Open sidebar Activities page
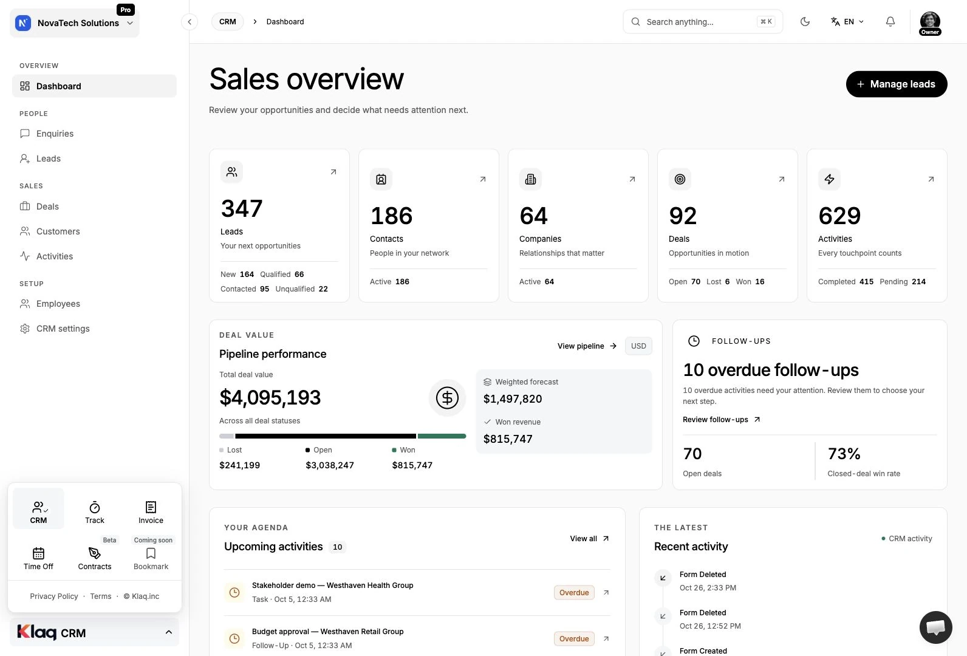This screenshot has height=656, width=967. point(94,256)
